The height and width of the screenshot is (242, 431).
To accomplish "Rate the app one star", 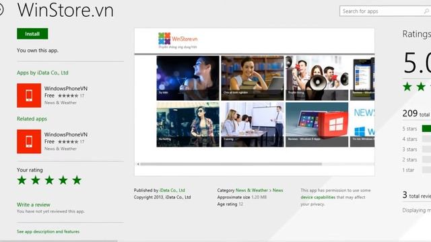I will click(22, 180).
